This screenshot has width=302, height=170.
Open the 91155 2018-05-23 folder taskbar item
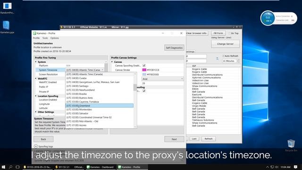tap(37, 167)
